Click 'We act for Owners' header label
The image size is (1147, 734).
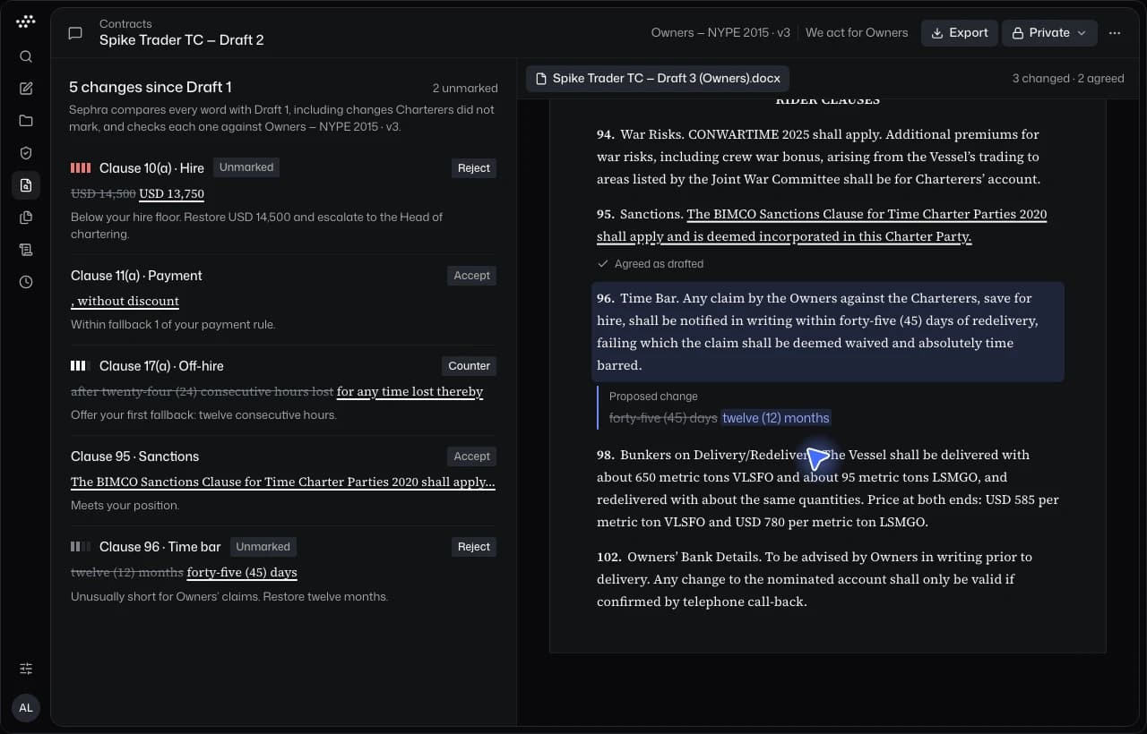tap(857, 33)
